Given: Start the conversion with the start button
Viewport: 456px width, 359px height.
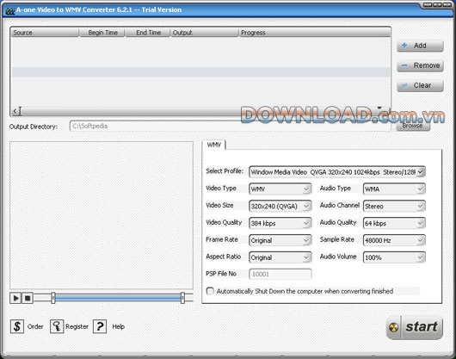Looking at the screenshot, I should click(x=415, y=327).
